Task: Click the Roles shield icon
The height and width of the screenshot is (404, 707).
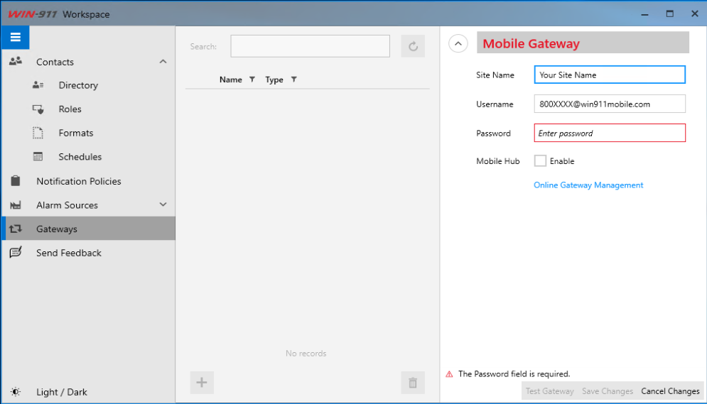Action: pyautogui.click(x=38, y=109)
